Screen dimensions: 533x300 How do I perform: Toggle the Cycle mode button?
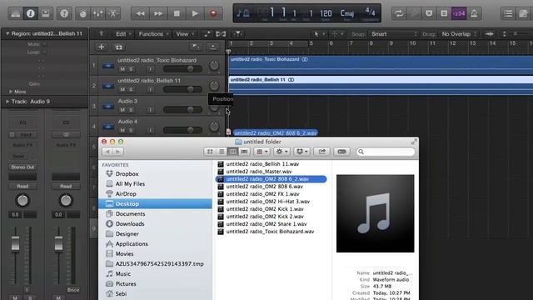click(x=399, y=13)
